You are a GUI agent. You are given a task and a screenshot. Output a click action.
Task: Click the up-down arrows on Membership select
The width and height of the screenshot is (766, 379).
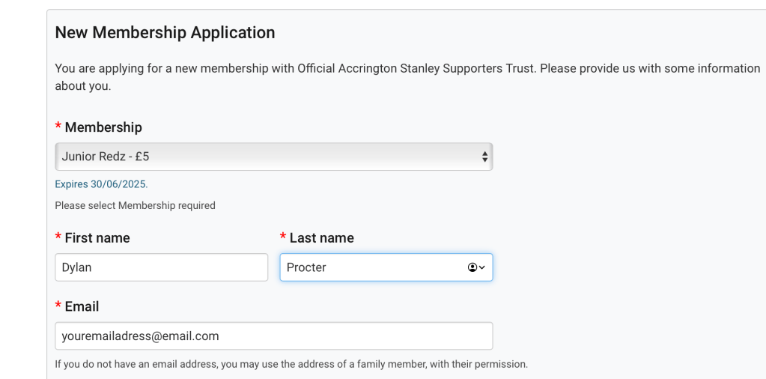(x=484, y=157)
